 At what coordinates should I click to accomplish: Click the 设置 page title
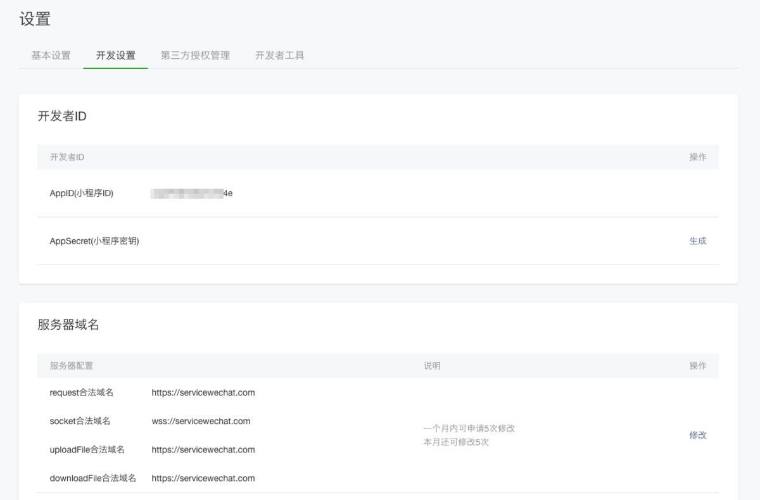click(x=28, y=19)
